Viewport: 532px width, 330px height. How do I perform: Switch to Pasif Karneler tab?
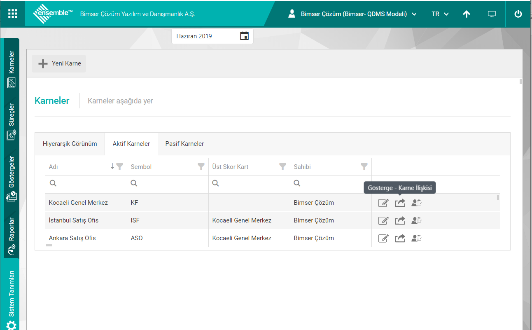184,144
